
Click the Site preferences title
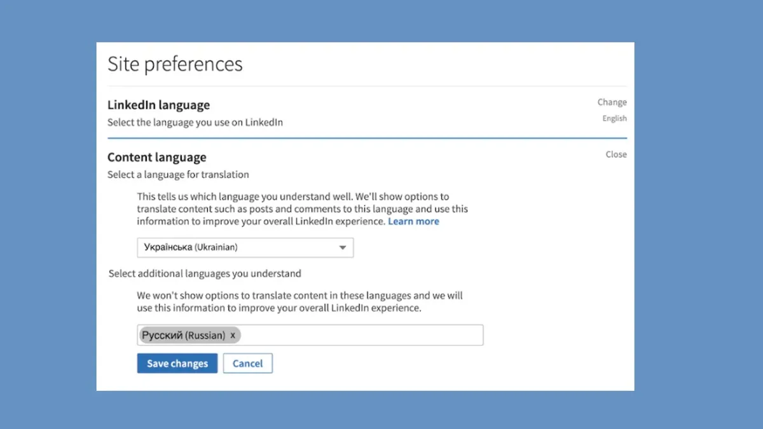pyautogui.click(x=175, y=64)
